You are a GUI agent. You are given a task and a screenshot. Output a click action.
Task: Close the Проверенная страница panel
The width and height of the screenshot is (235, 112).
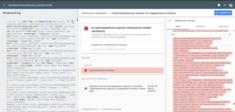pos(170,21)
